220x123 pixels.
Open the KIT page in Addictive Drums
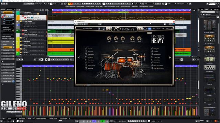[x=154, y=29]
